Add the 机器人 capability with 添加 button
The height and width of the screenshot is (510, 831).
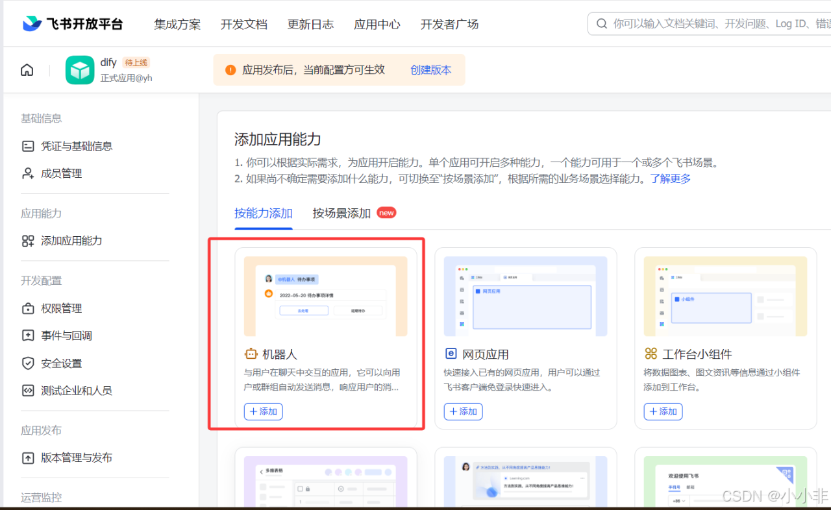click(x=264, y=411)
